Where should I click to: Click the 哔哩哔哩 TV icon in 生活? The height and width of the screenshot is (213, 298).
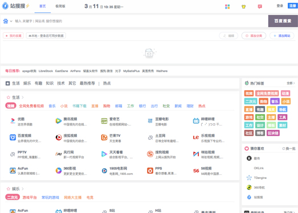[x=196, y=121]
